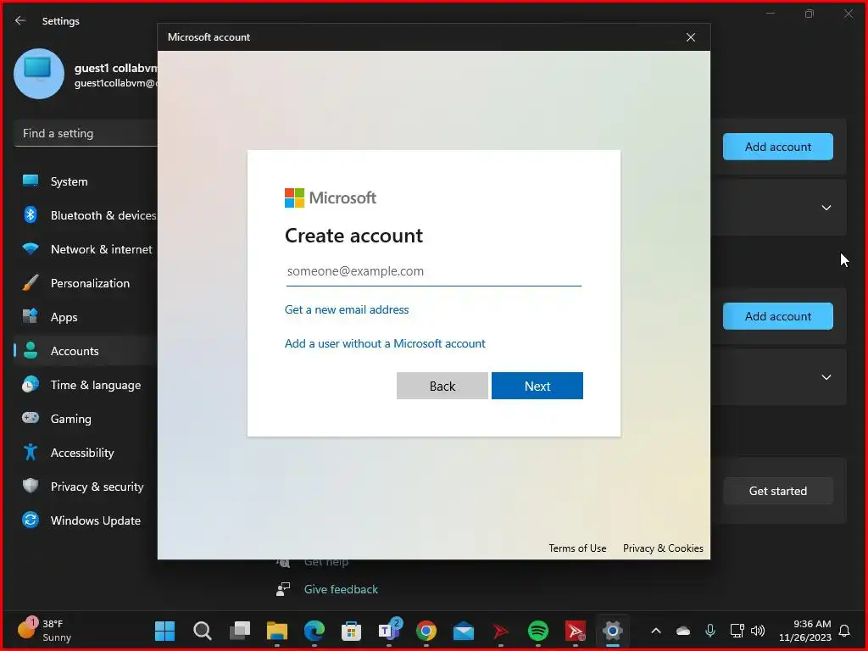Viewport: 868px width, 651px height.
Task: Click the sync arrows icon beside Windows Update
Action: [x=31, y=520]
